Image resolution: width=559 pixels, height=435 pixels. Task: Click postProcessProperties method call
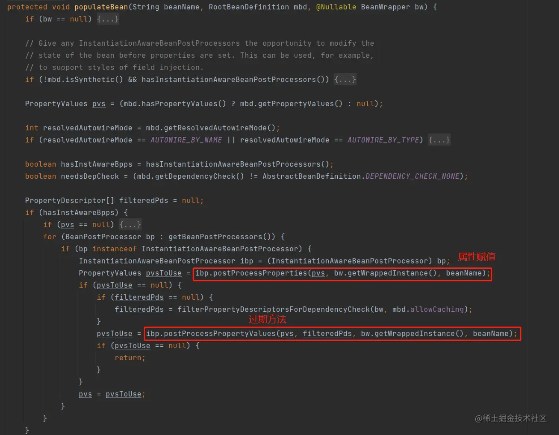pos(260,273)
